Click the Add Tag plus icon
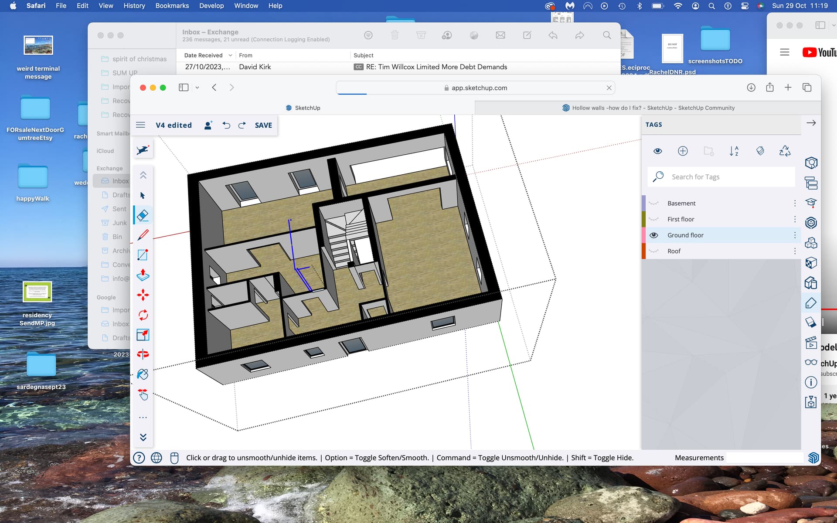The height and width of the screenshot is (523, 837). pos(683,151)
